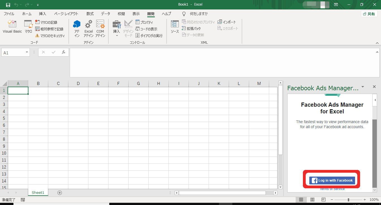The image size is (381, 205).
Task: Open the XML ソース pane
Action: click(x=175, y=27)
